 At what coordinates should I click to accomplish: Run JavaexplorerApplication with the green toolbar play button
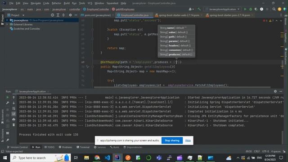245,9
